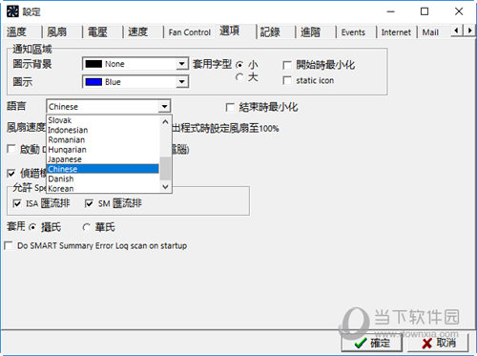This screenshot has width=477, height=356.
Task: Toggle the 偵錯 checkbox
Action: 11,174
